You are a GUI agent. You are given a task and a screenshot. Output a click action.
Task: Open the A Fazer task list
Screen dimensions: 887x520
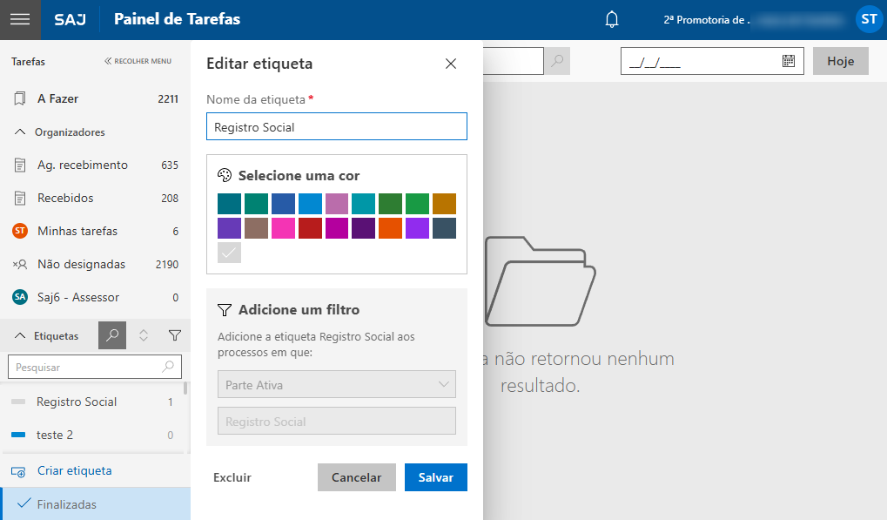pyautogui.click(x=57, y=99)
